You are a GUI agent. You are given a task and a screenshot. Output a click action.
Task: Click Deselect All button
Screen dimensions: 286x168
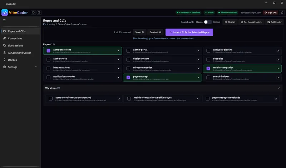(x=155, y=32)
